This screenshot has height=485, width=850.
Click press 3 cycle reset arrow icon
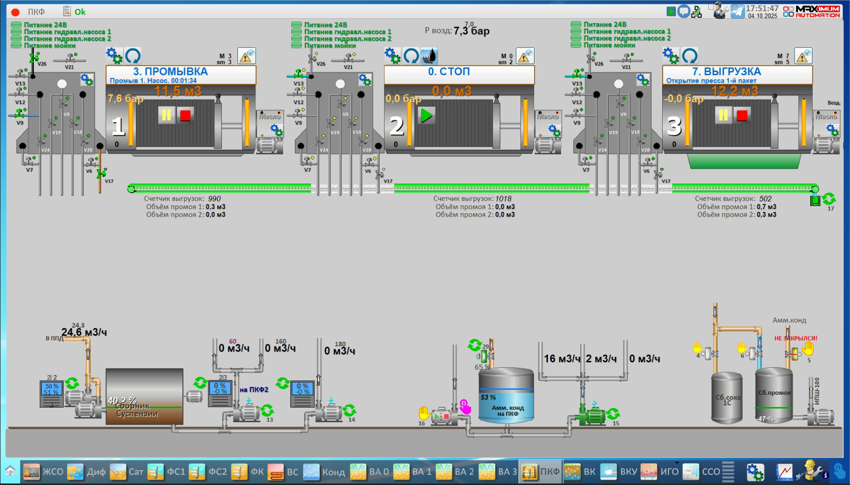(x=690, y=55)
